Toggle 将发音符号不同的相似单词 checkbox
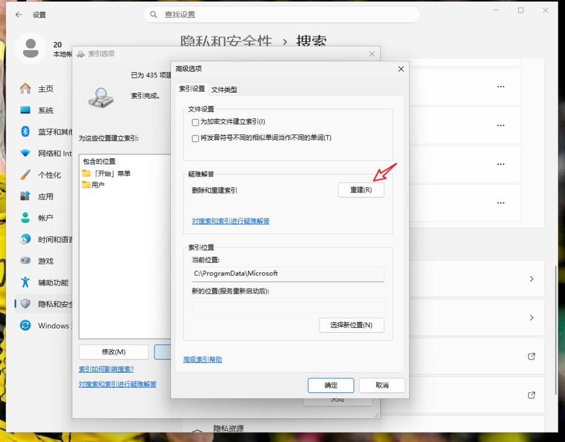Viewport: 565px width, 442px height. coord(195,138)
